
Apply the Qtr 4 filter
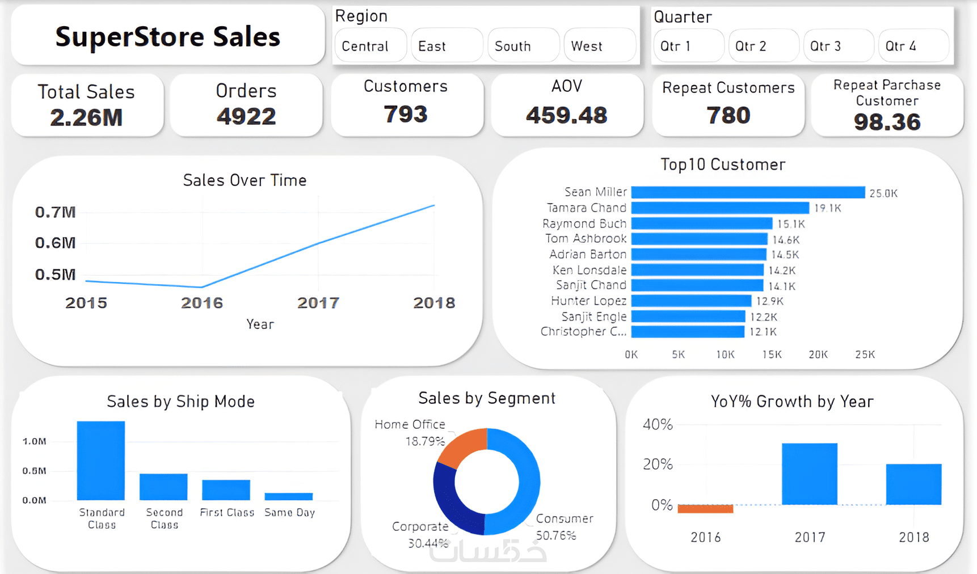tap(913, 45)
